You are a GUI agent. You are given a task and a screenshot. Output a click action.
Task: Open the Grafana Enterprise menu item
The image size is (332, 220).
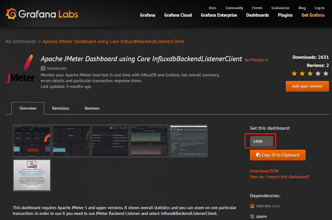click(219, 15)
